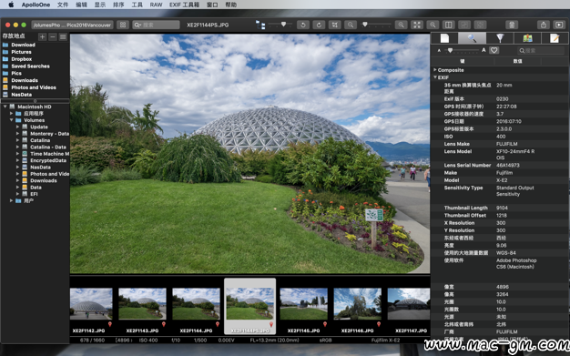This screenshot has height=356, width=570.
Task: Remove a place with minus button
Action: pos(53,36)
